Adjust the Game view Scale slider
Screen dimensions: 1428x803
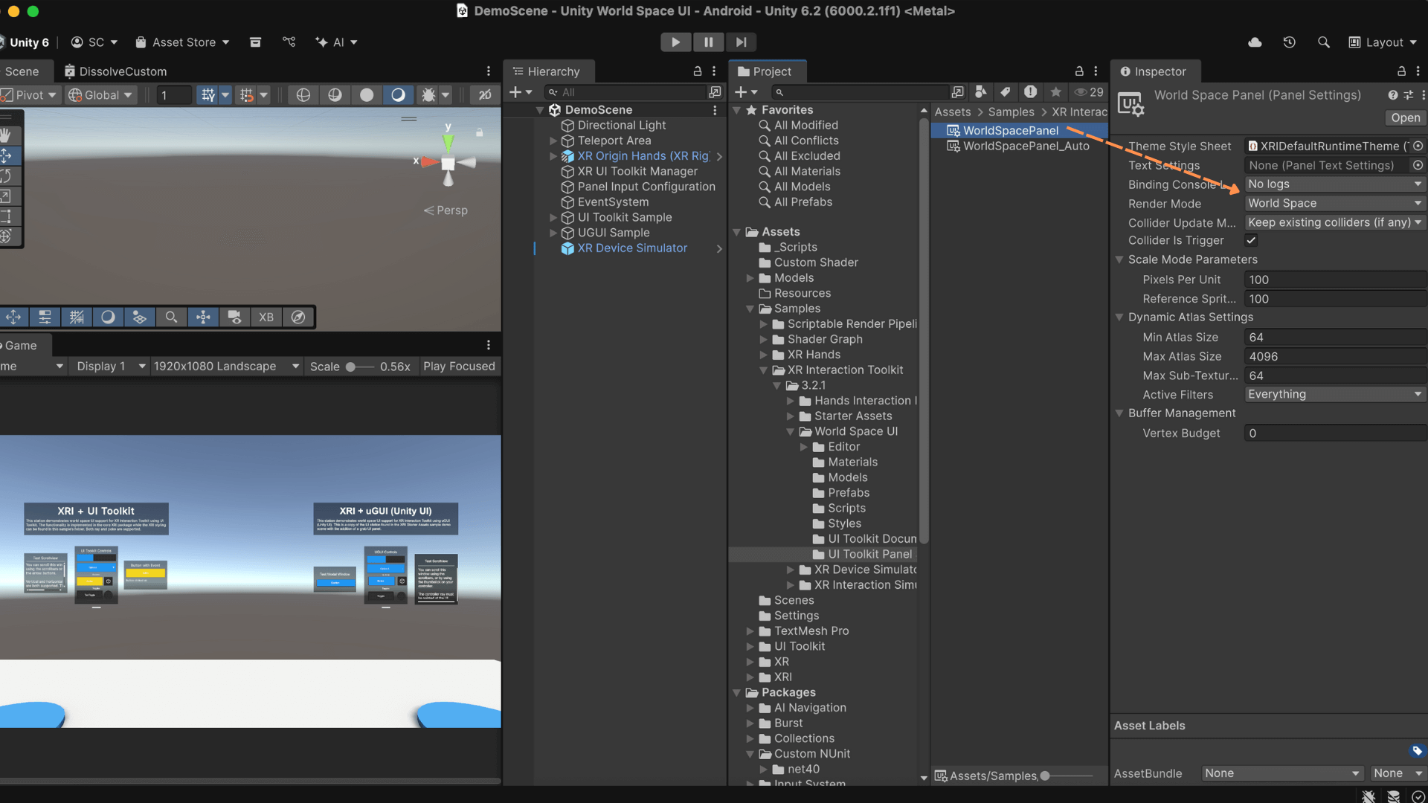pyautogui.click(x=359, y=367)
